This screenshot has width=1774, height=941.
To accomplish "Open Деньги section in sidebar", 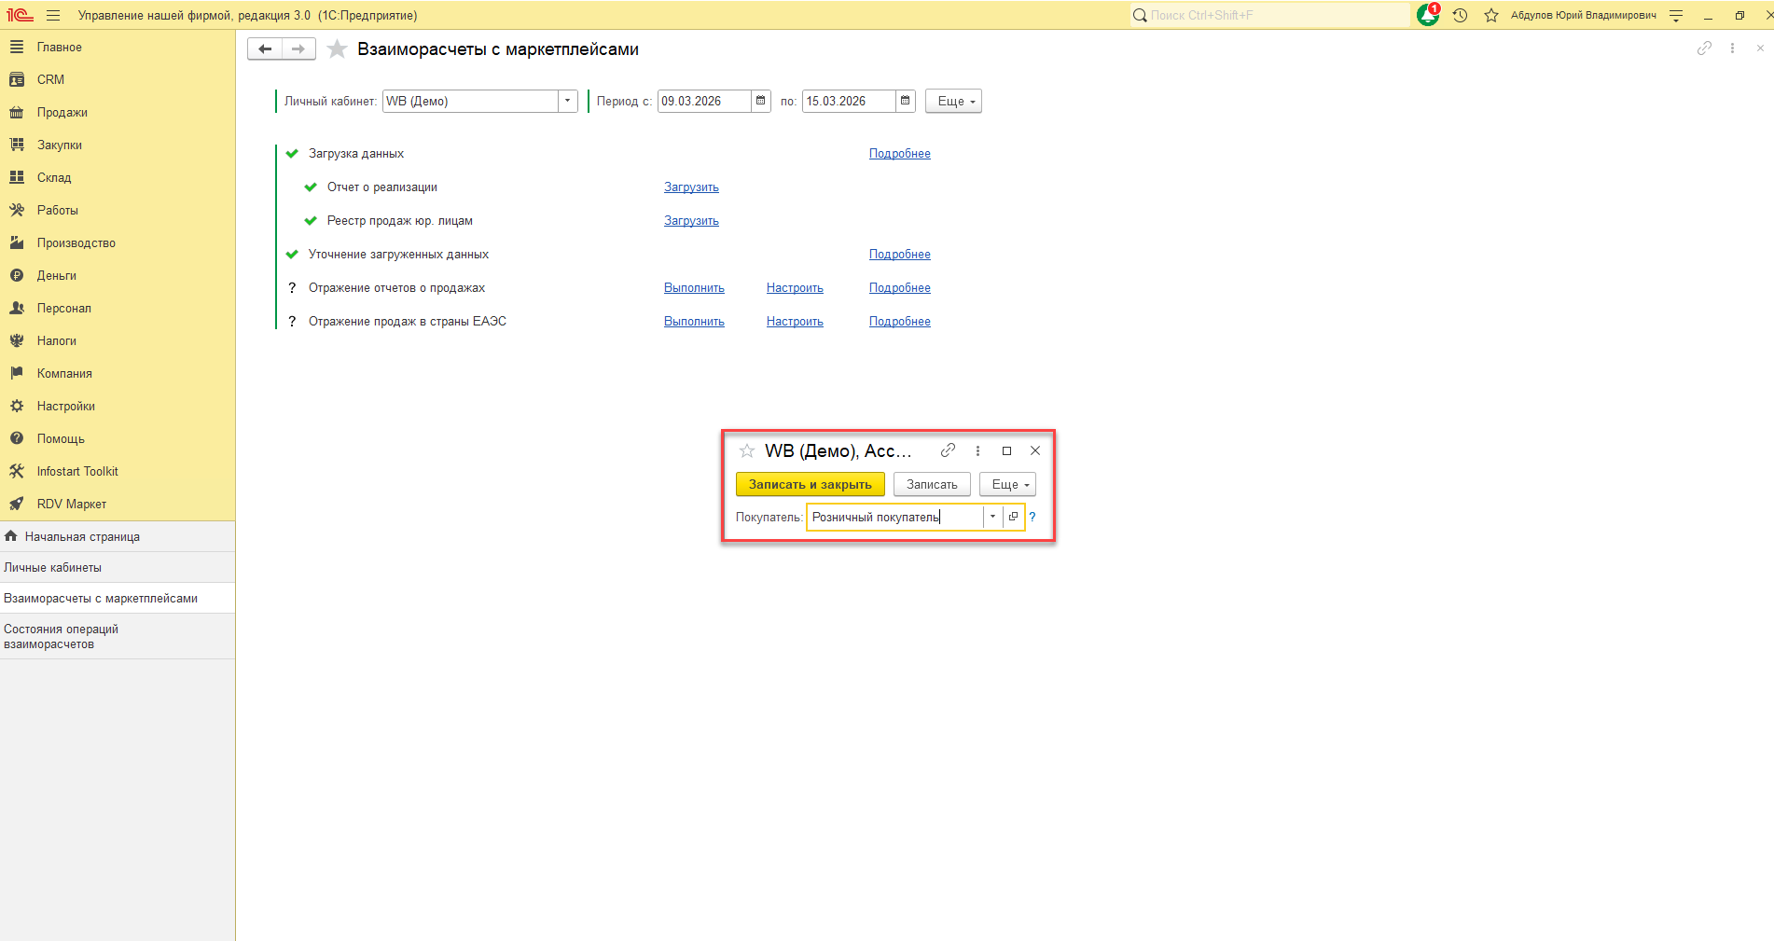I will point(118,275).
